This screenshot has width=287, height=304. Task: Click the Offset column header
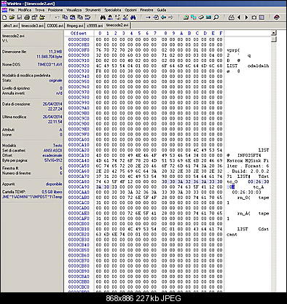tap(79, 34)
